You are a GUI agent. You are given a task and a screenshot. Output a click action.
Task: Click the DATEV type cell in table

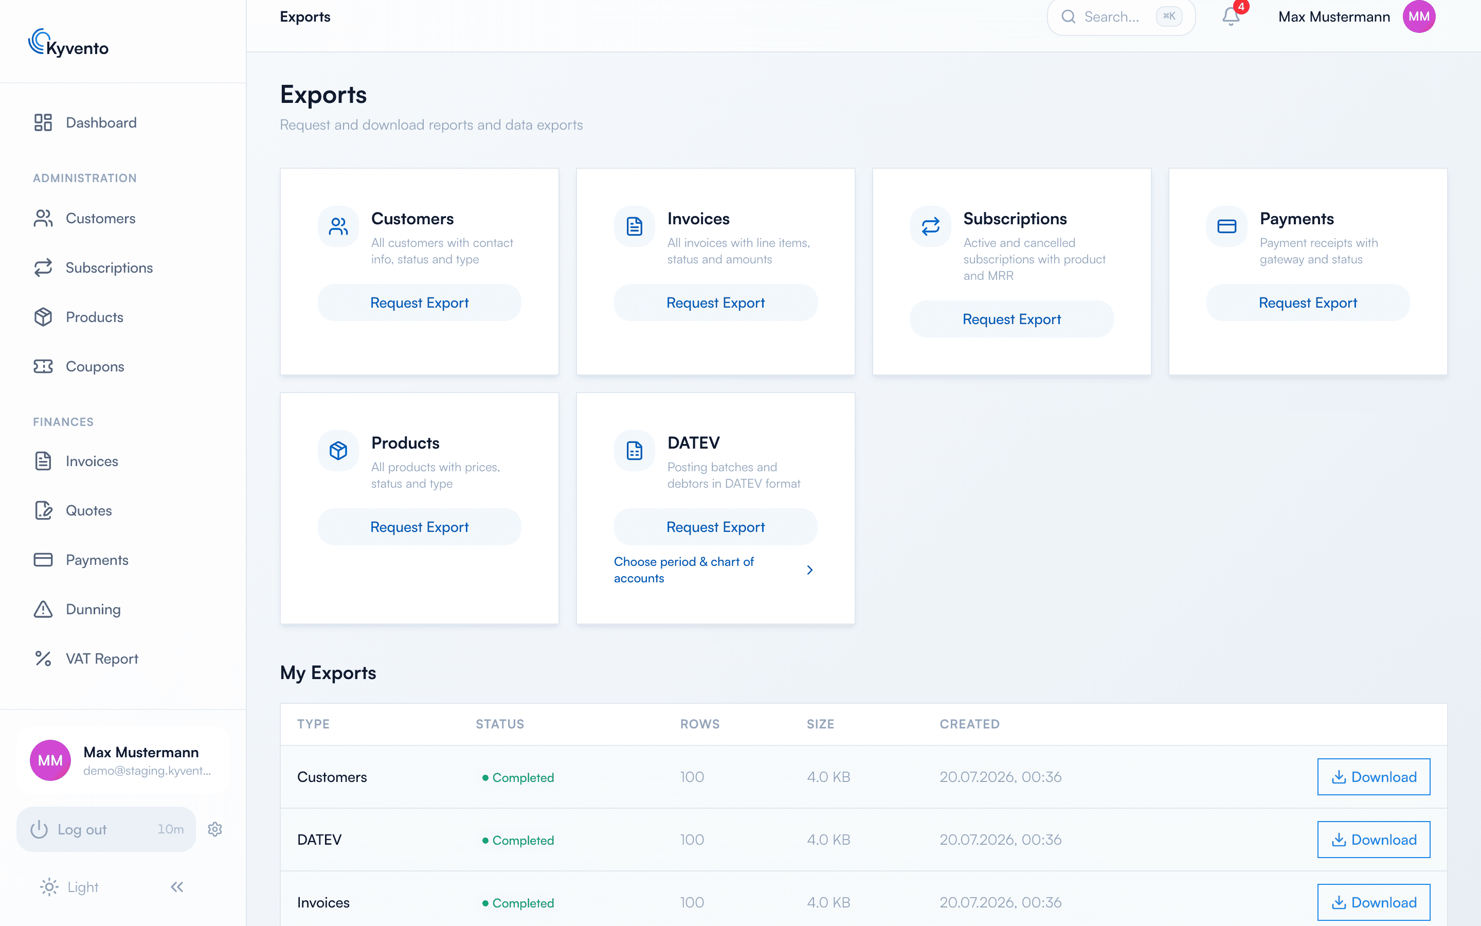[x=319, y=840]
